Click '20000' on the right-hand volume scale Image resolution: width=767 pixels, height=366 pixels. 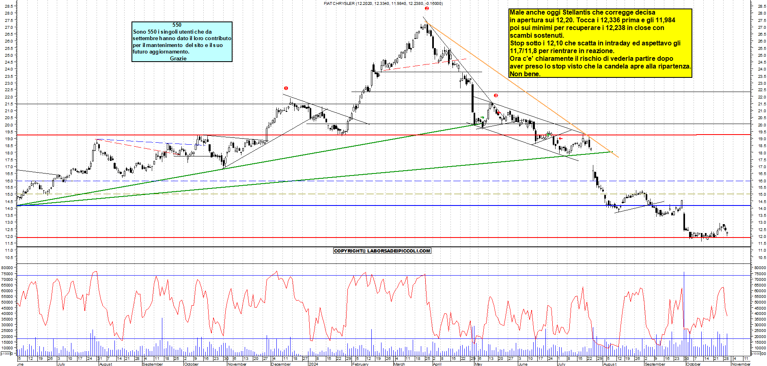(760, 336)
